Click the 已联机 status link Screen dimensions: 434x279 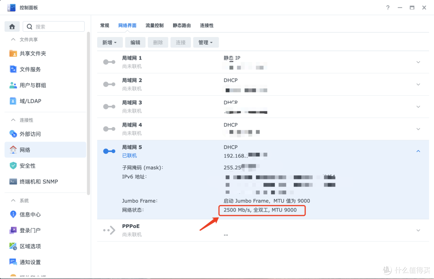pos(129,156)
